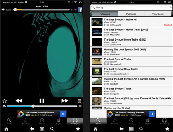Sort results by Published date
173x132 pixels.
131,14
